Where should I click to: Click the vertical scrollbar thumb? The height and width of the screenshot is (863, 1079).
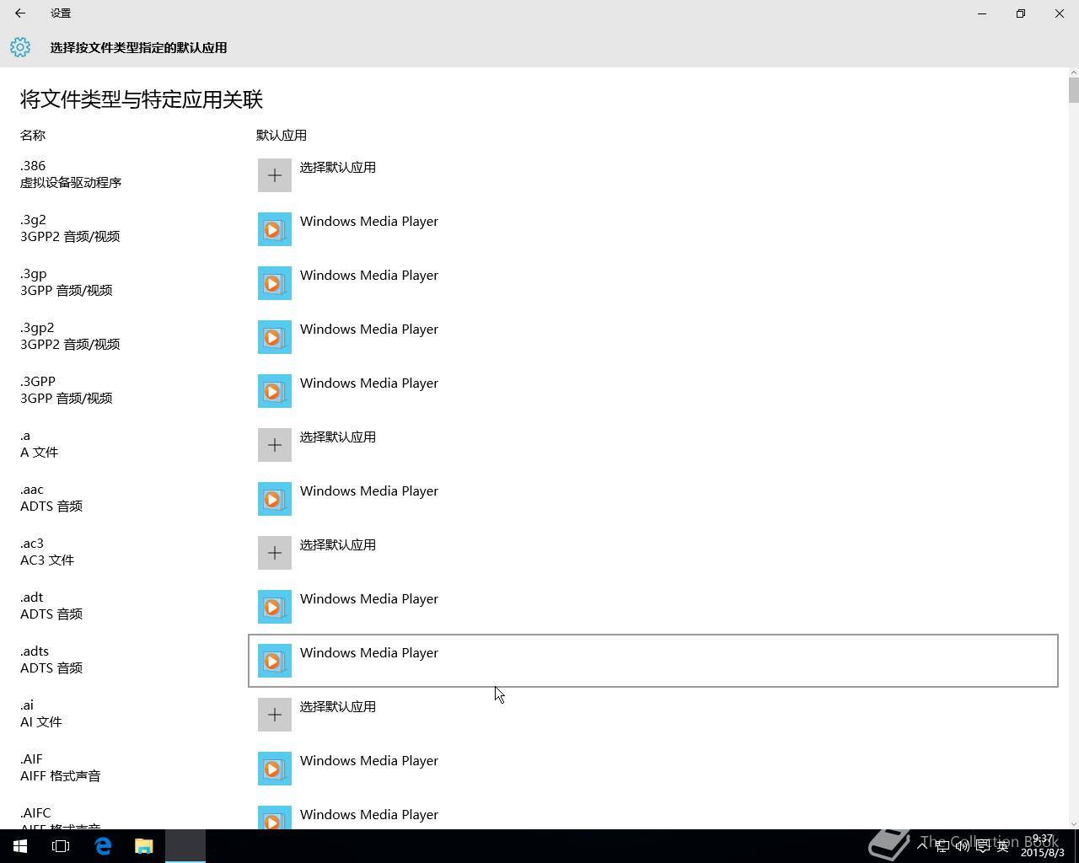pyautogui.click(x=1073, y=89)
